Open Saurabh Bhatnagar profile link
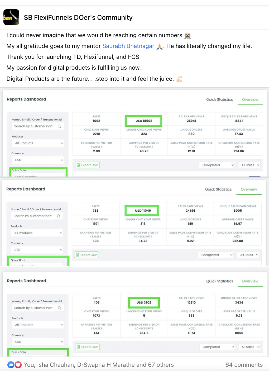Image resolution: width=269 pixels, height=371 pixels. (128, 46)
